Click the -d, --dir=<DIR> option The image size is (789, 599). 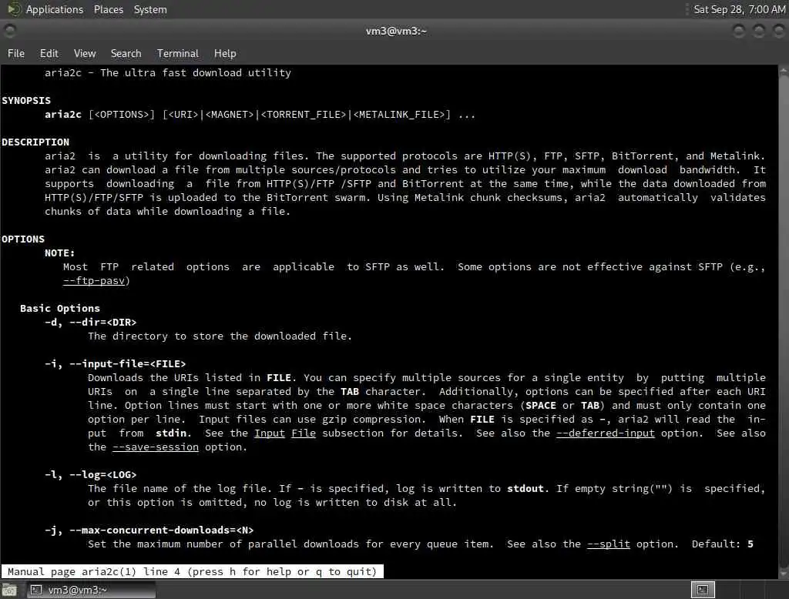91,323
